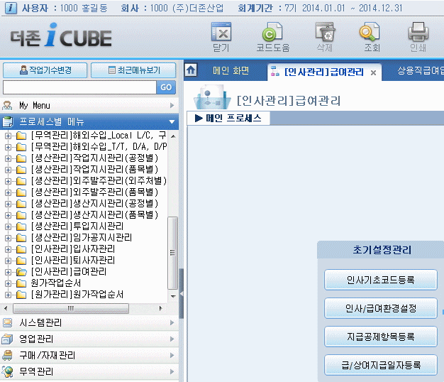Viewport: 444px width, 382px height.
Task: Click the 더존 iCUBE logo
Action: (61, 36)
